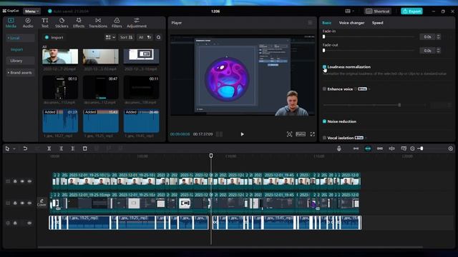Toggle the auto snapping icon
This screenshot has width=458, height=257.
368,148
